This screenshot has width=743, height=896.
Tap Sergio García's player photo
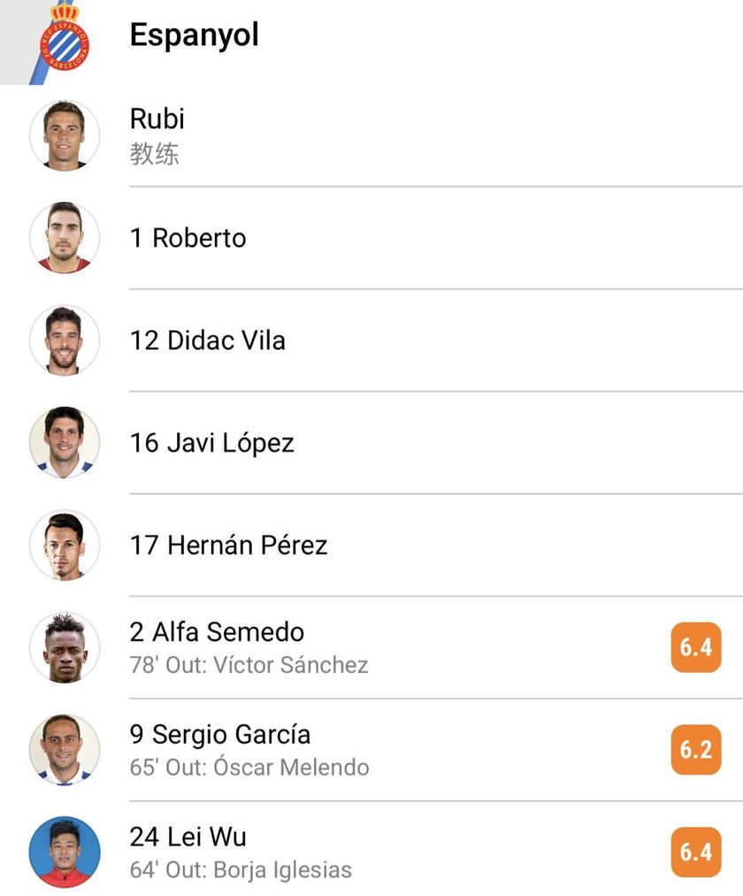65,750
